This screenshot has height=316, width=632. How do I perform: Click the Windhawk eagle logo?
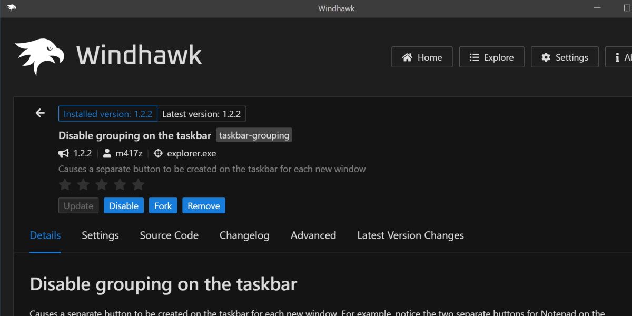[38, 54]
